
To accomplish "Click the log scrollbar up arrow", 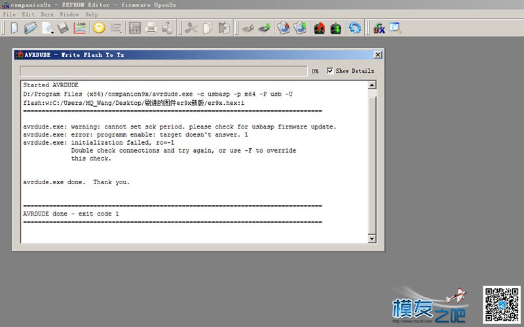I will click(x=371, y=85).
